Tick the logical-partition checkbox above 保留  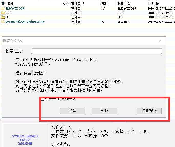coord(43,99)
